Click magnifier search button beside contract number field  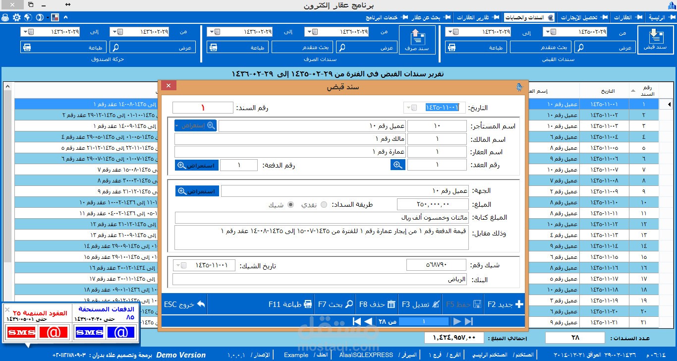tap(397, 165)
